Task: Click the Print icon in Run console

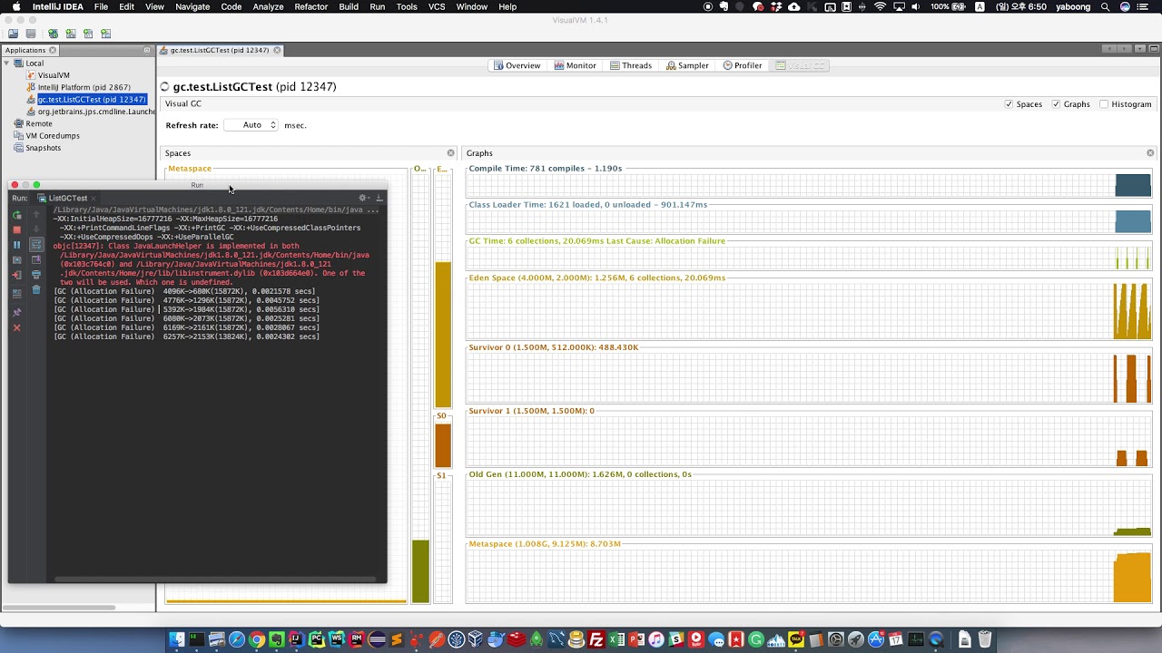Action: [36, 275]
